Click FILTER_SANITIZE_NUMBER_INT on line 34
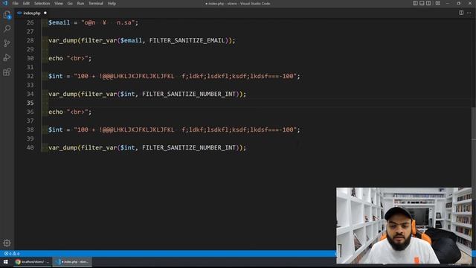 coord(189,94)
